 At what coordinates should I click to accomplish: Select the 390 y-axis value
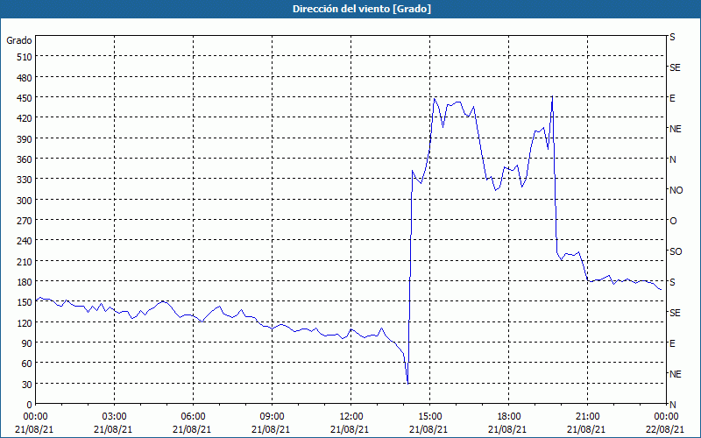(25, 139)
